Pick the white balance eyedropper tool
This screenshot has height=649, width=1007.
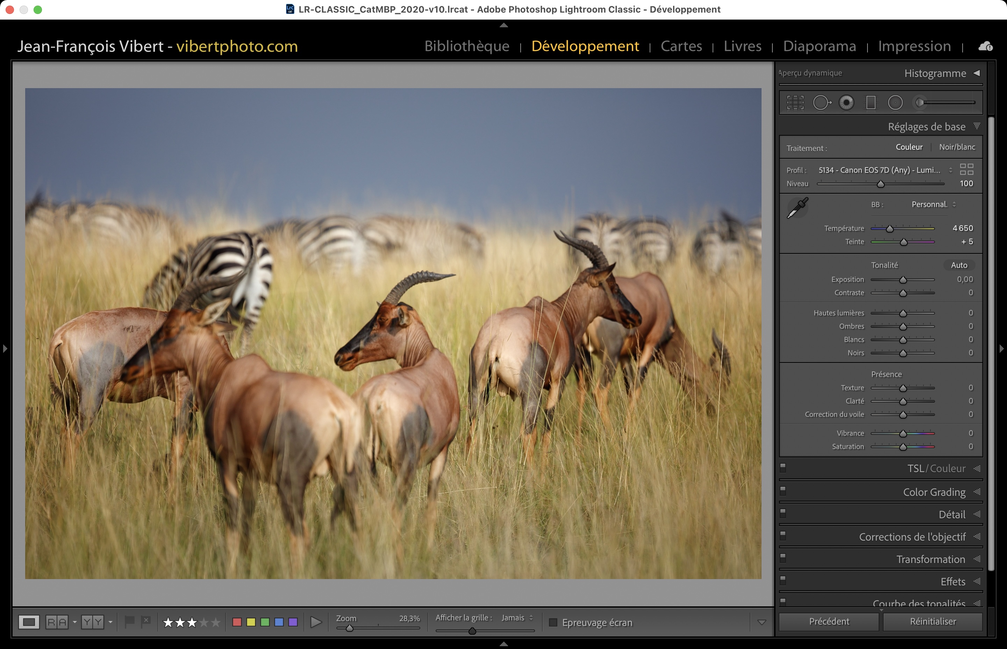click(x=797, y=208)
